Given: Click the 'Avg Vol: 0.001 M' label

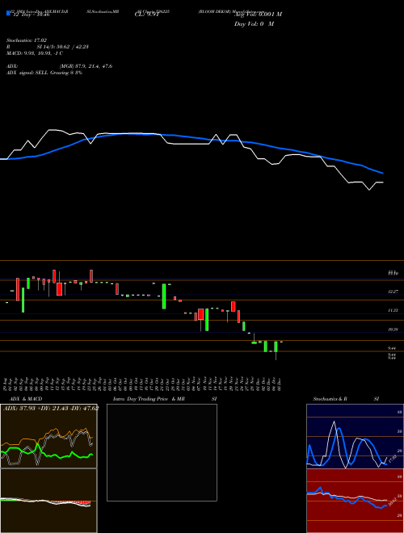Looking at the screenshot, I should [x=258, y=15].
